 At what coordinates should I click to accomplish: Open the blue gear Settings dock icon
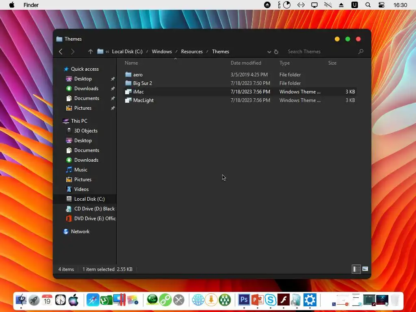[x=310, y=300]
